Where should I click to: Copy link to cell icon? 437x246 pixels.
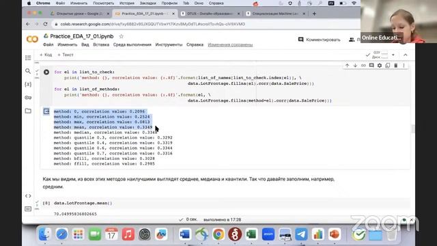pos(363,66)
